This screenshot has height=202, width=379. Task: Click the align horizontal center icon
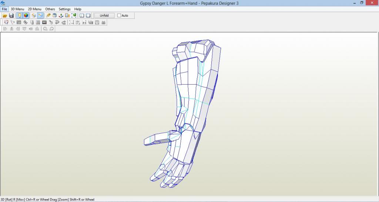click(11, 29)
